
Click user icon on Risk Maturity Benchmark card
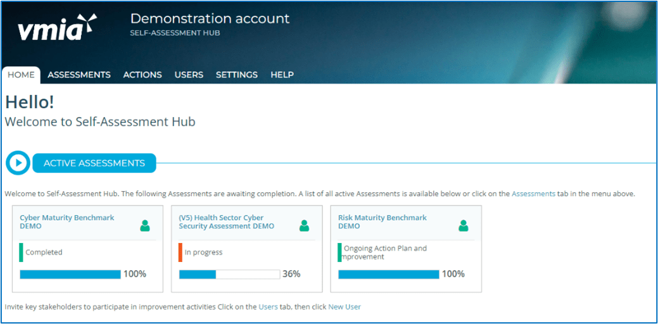(464, 226)
